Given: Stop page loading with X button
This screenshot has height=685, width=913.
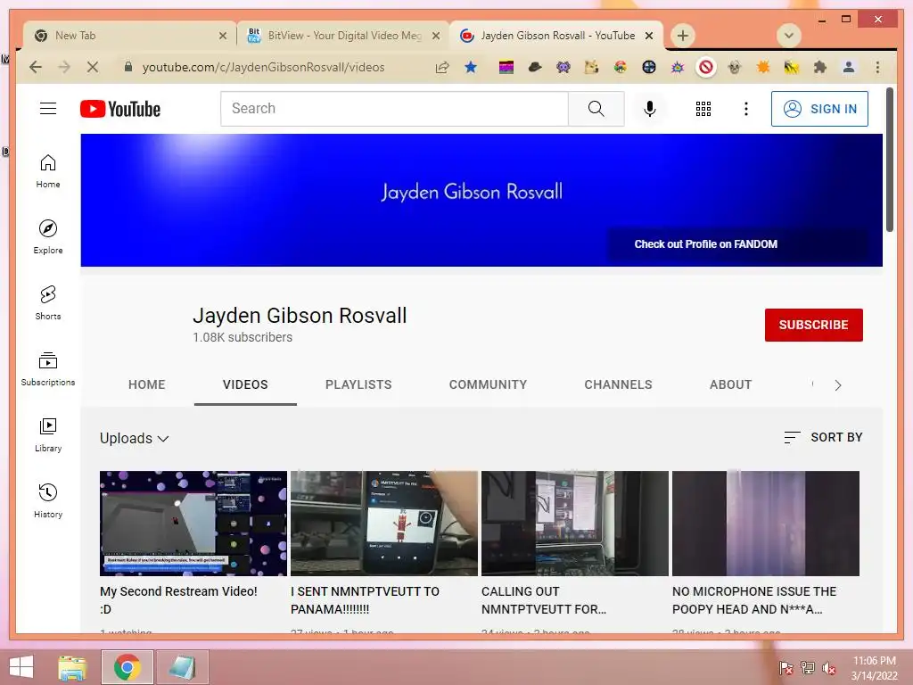Looking at the screenshot, I should [92, 67].
